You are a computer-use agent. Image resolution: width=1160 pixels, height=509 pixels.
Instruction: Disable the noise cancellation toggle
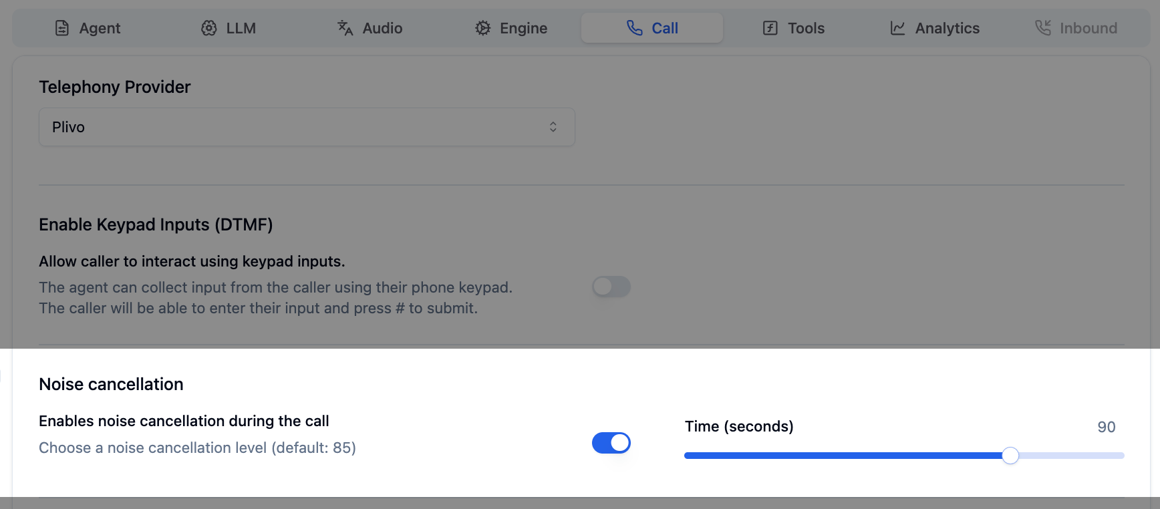coord(611,443)
